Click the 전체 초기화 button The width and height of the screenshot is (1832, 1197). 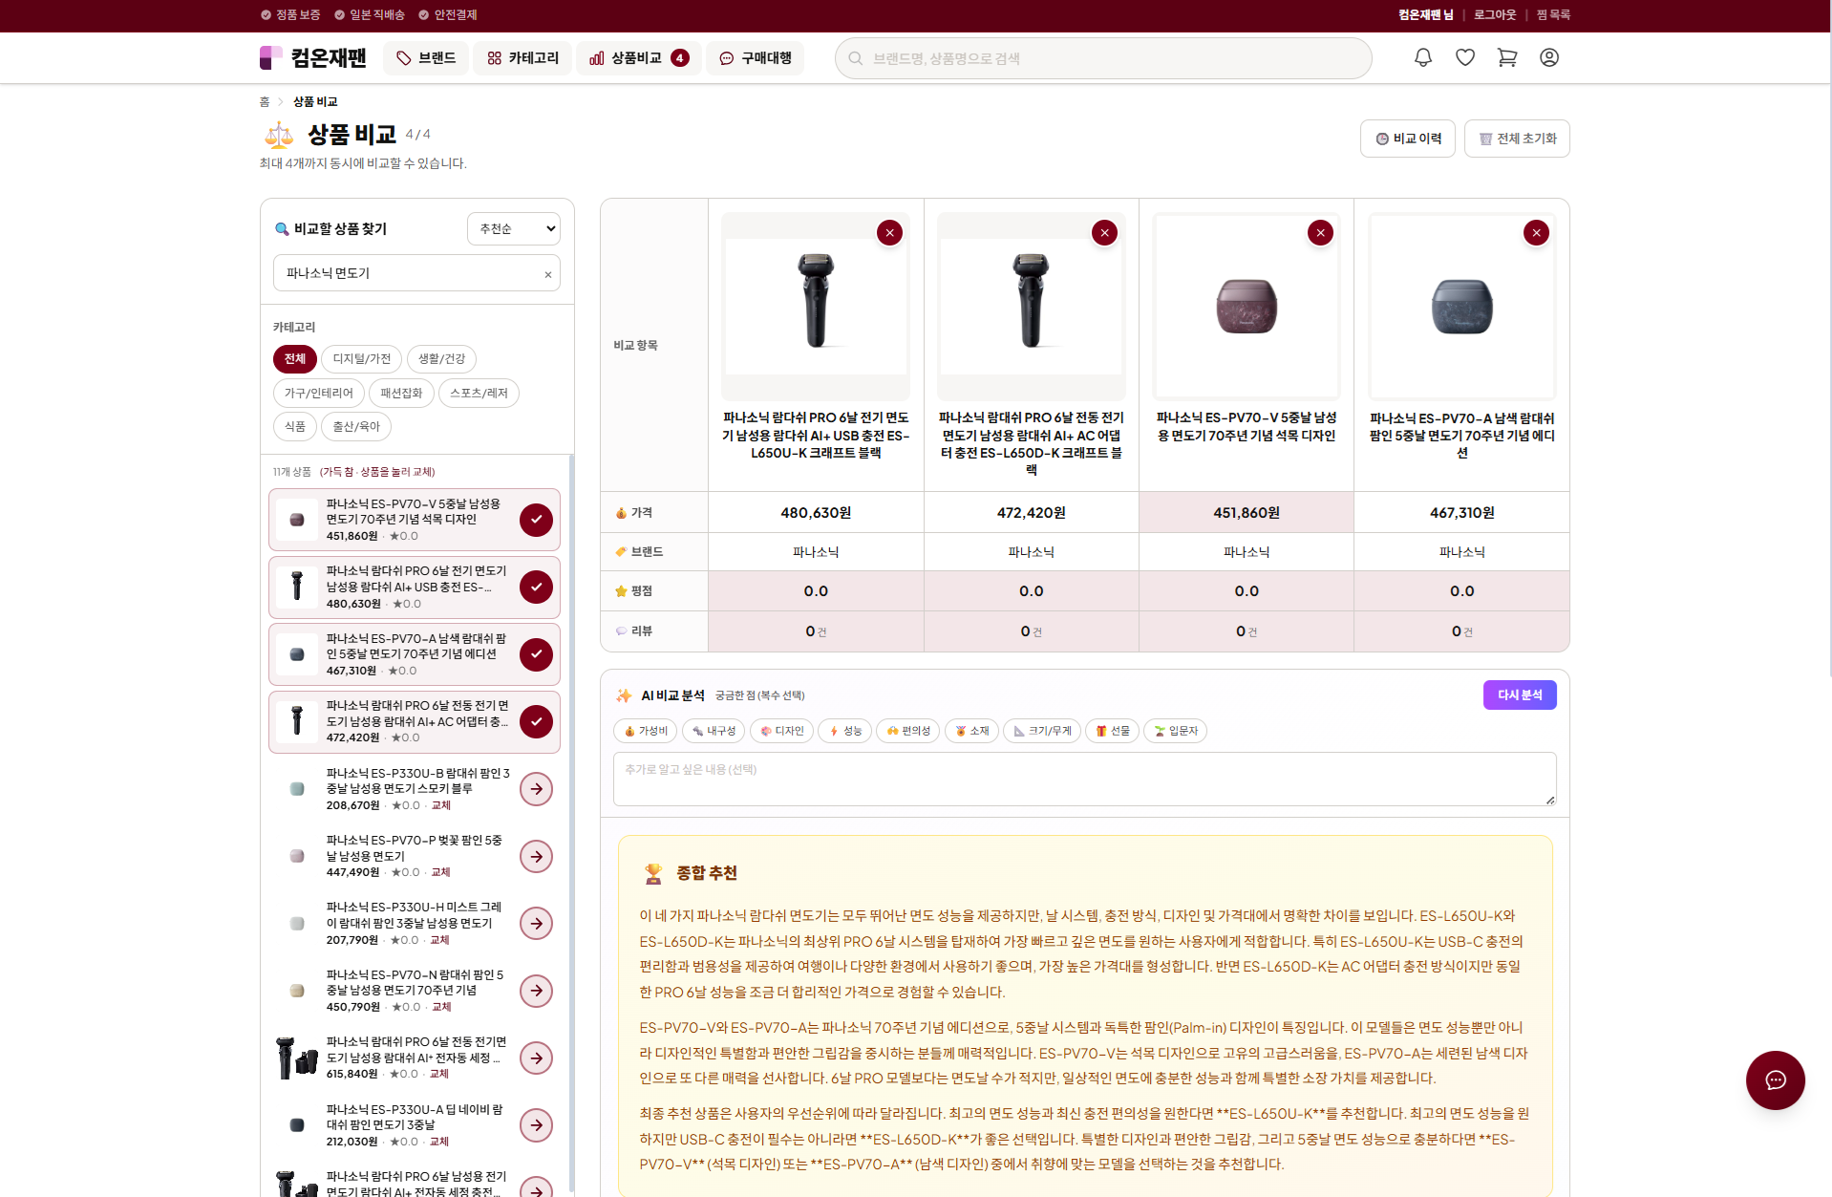(1516, 139)
